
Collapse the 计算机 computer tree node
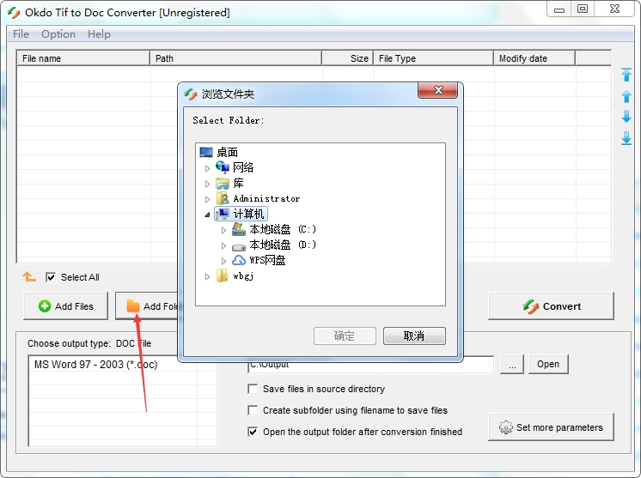[207, 215]
